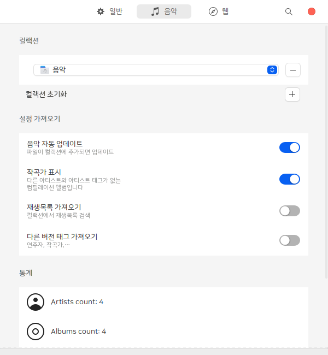Enable 다른 버전 태그 가져오기 toggle
The height and width of the screenshot is (355, 328).
[289, 240]
